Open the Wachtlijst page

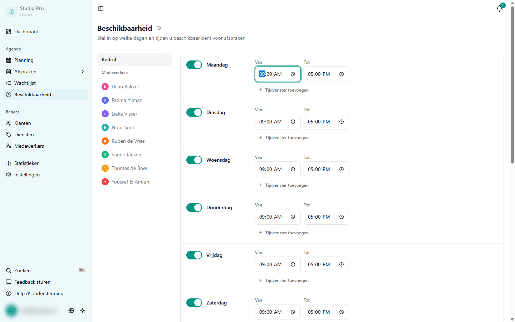pyautogui.click(x=45, y=83)
